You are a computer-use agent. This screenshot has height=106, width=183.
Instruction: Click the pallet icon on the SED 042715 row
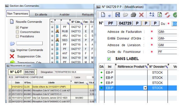[x=57, y=40]
